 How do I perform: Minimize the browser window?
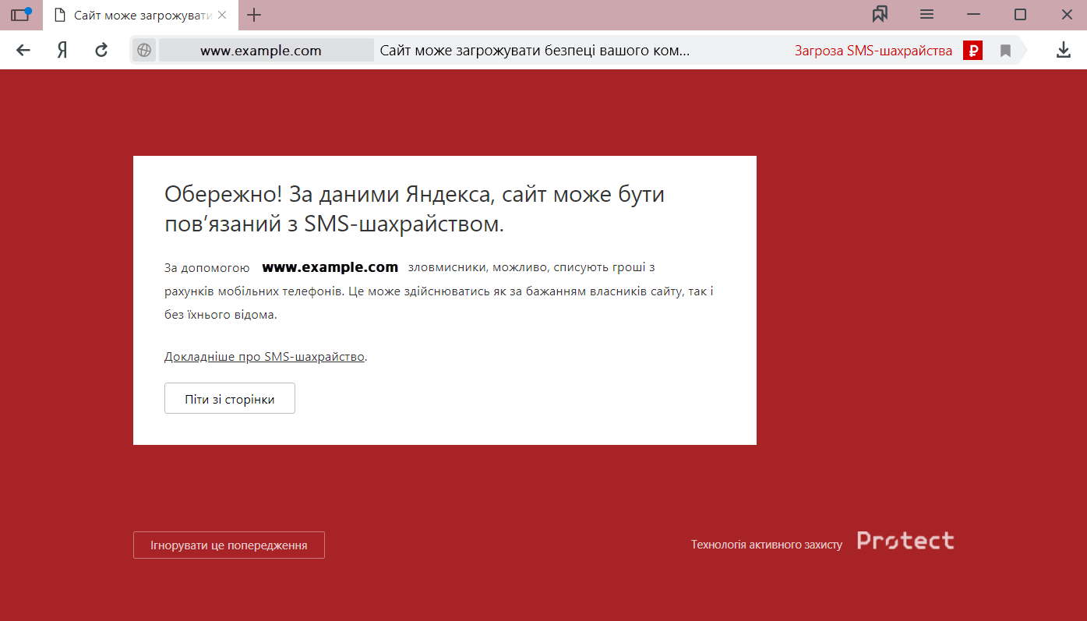point(973,14)
